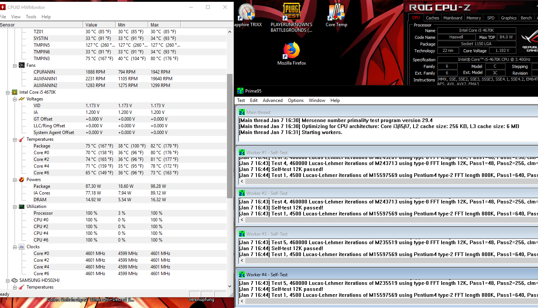538x308 pixels.
Task: Open the HWMonitor Help menu
Action: 46,17
